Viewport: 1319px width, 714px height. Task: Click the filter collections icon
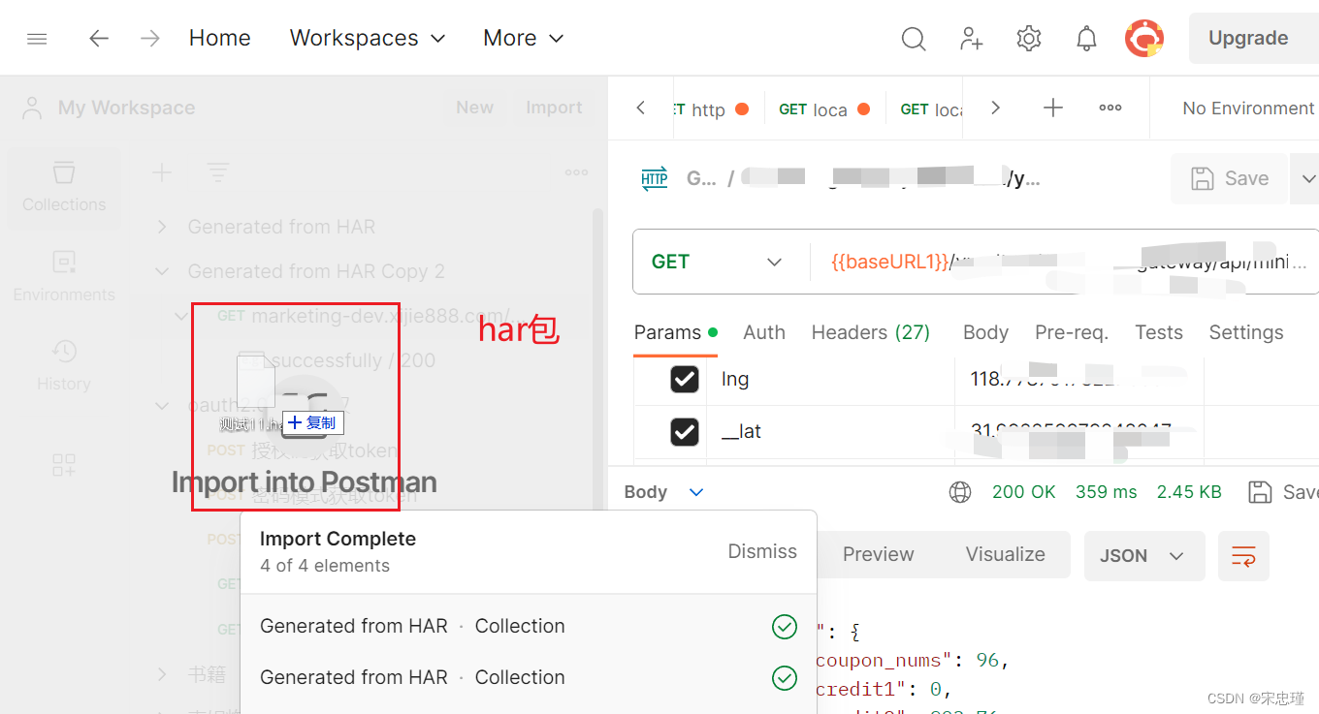pos(218,172)
